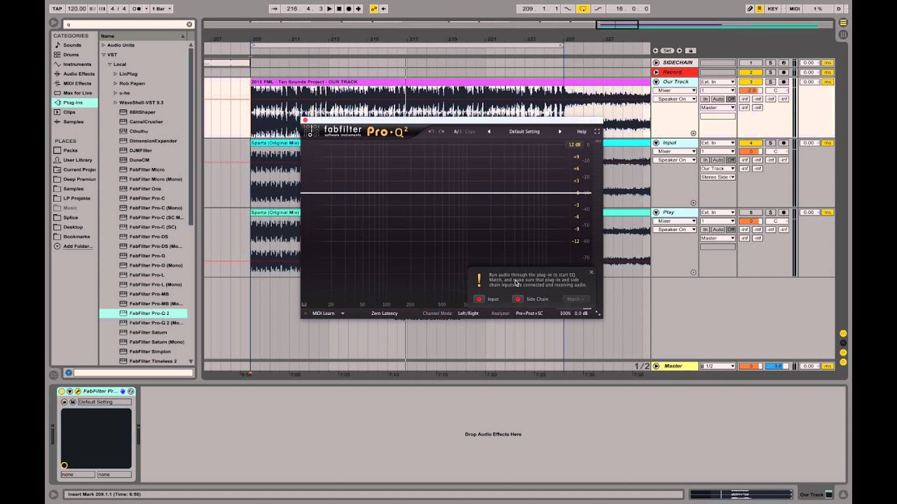897x504 pixels.
Task: Expand the Rob Papen folder
Action: pos(116,83)
